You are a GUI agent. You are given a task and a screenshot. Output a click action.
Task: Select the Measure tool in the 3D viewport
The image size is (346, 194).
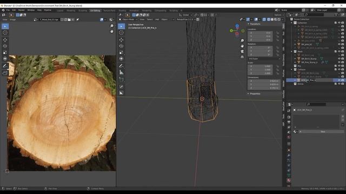(x=121, y=72)
